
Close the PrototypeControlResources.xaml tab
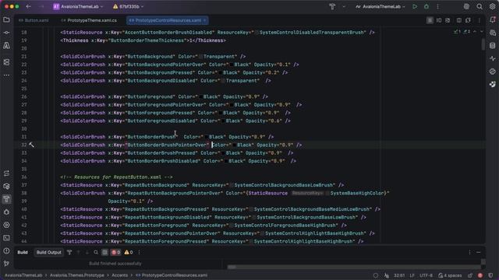click(x=204, y=20)
